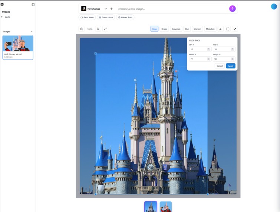The width and height of the screenshot is (280, 212).
Task: Click the bottom-right crop handle
Action: click(208, 194)
